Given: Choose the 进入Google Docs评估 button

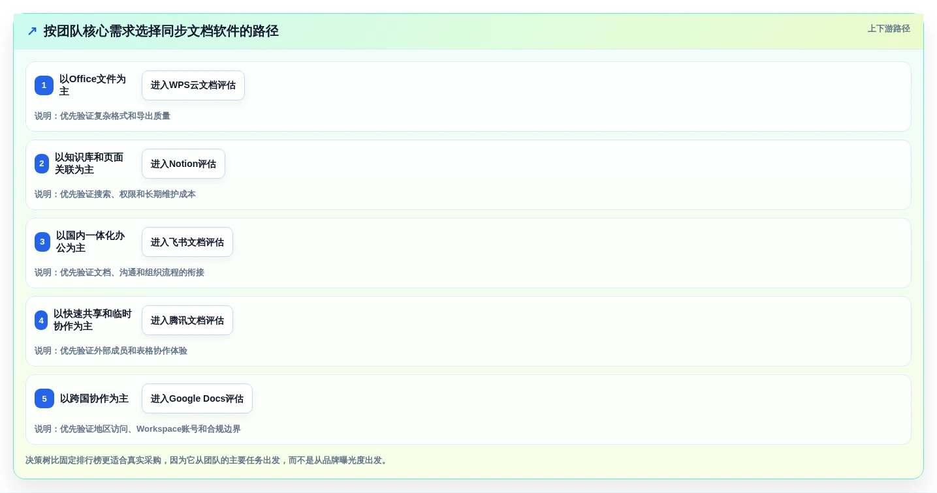Looking at the screenshot, I should click(x=197, y=398).
